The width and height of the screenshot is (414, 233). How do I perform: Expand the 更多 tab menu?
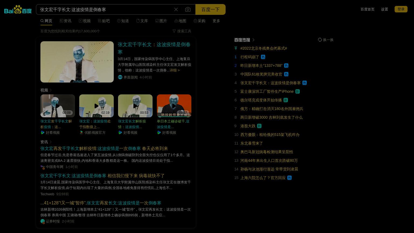216,21
